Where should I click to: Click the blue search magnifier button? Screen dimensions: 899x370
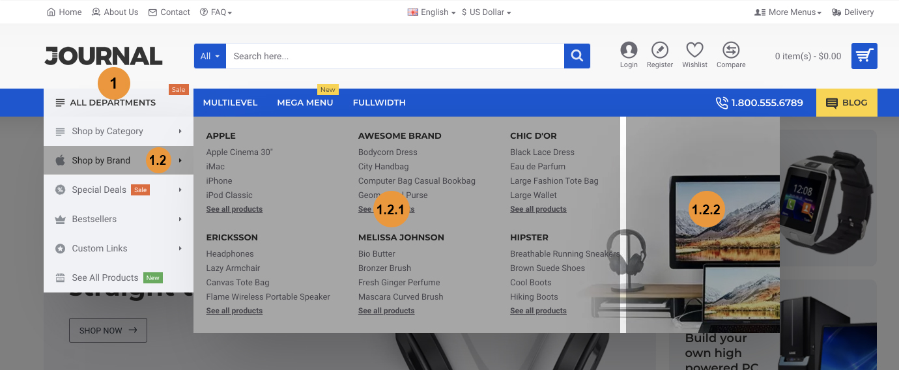coord(577,56)
